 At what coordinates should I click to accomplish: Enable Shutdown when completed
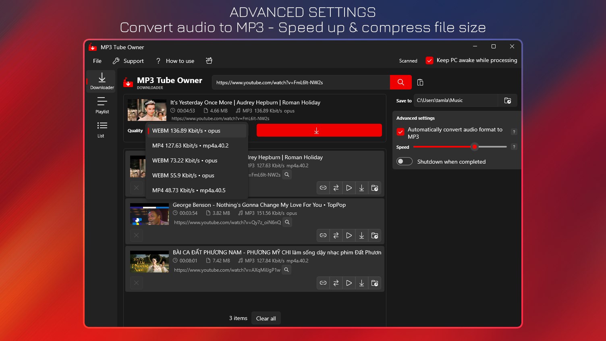tap(404, 161)
